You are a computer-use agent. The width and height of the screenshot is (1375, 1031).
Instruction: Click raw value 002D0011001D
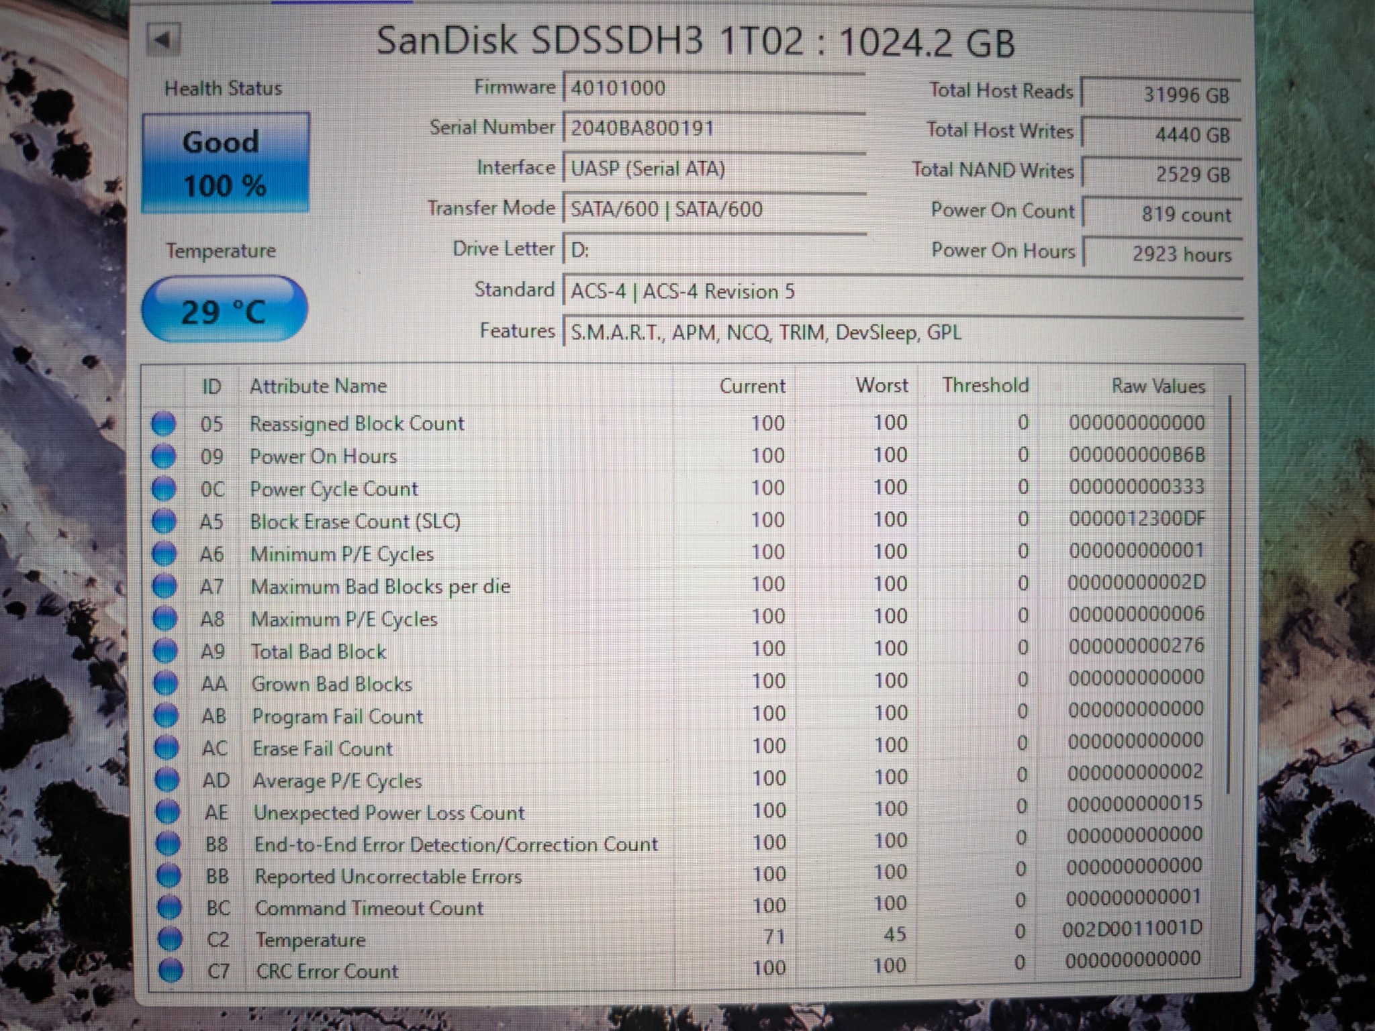(1132, 929)
